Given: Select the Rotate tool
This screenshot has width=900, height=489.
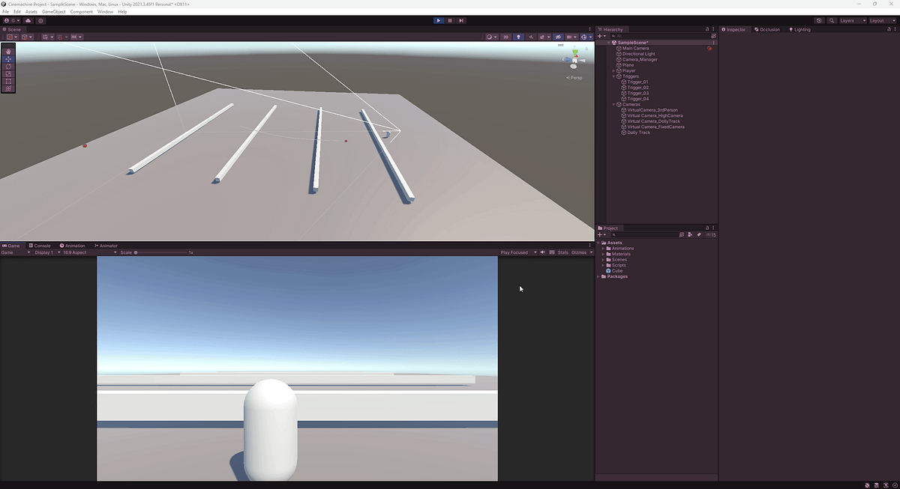Looking at the screenshot, I should click(x=8, y=66).
